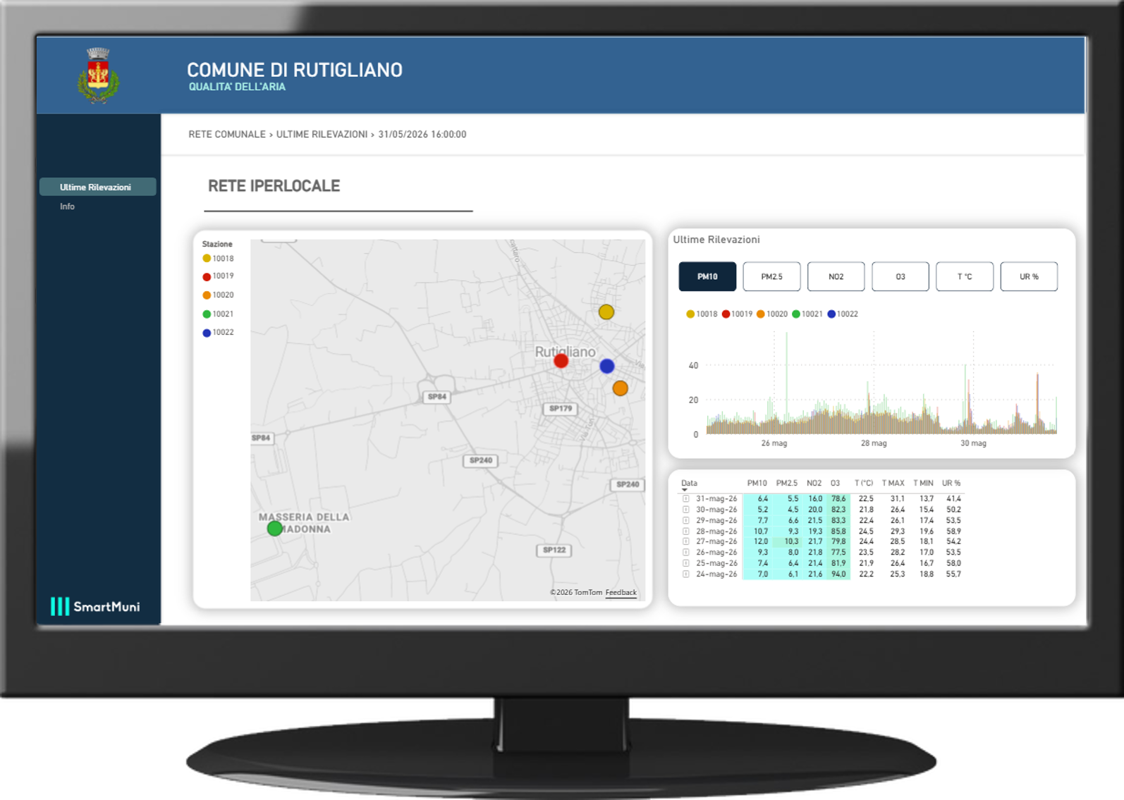Click RETE COMUNALE in the breadcrumb
1124x800 pixels.
pyautogui.click(x=227, y=135)
